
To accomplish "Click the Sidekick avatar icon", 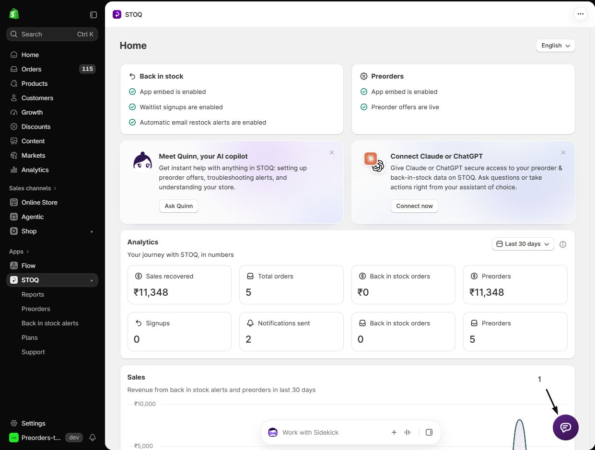I will point(273,432).
